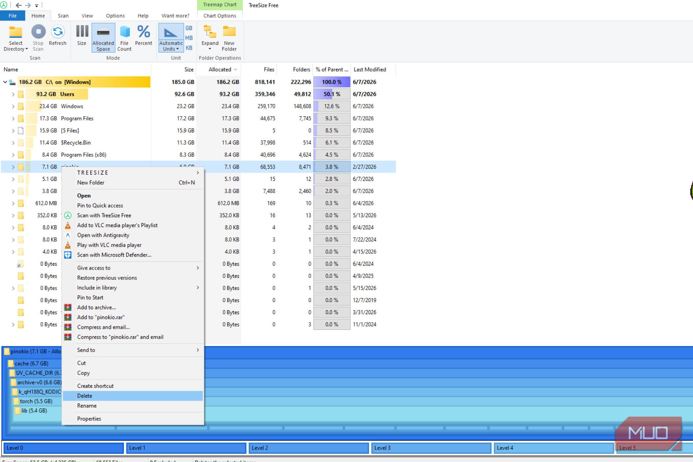Toggle Allocated Space mode
Image resolution: width=693 pixels, height=462 pixels.
(103, 38)
